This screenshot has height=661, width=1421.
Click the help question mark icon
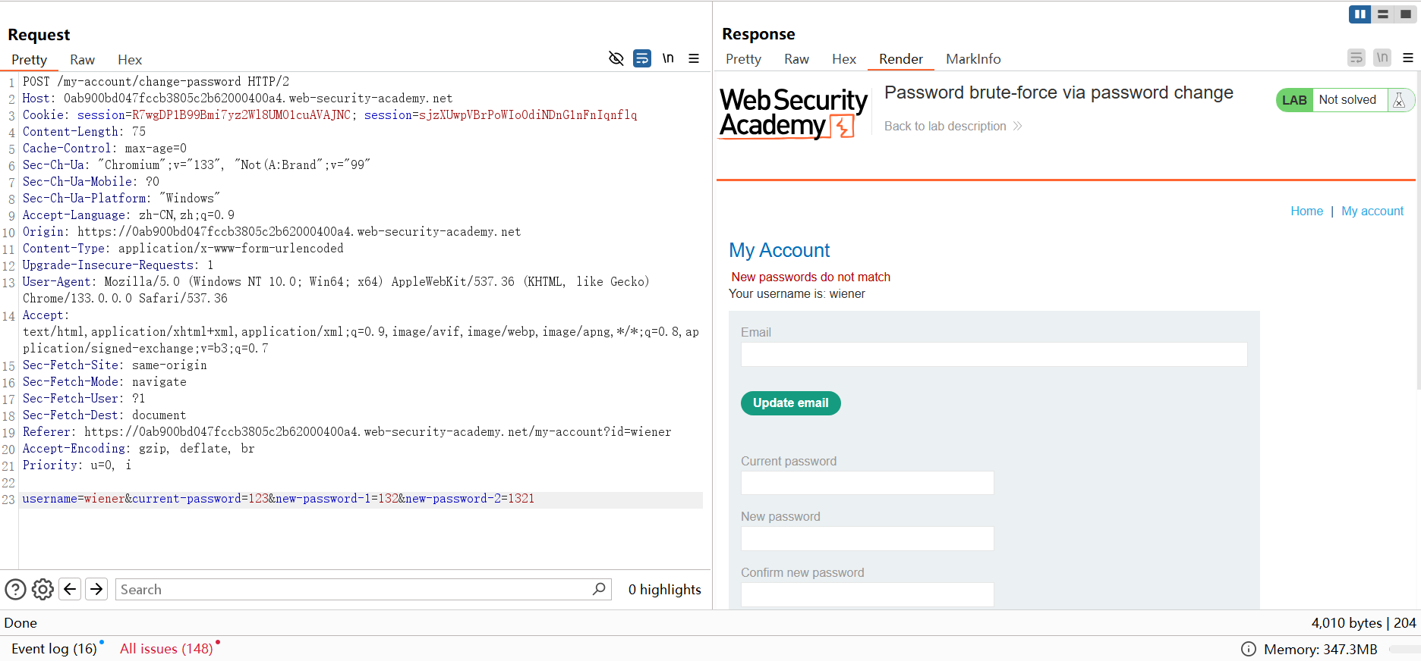click(x=15, y=589)
